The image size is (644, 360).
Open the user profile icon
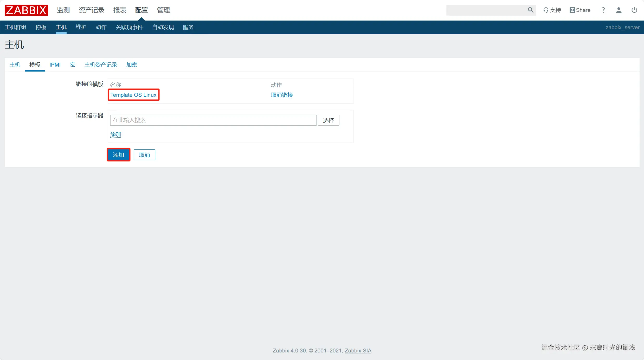click(619, 10)
